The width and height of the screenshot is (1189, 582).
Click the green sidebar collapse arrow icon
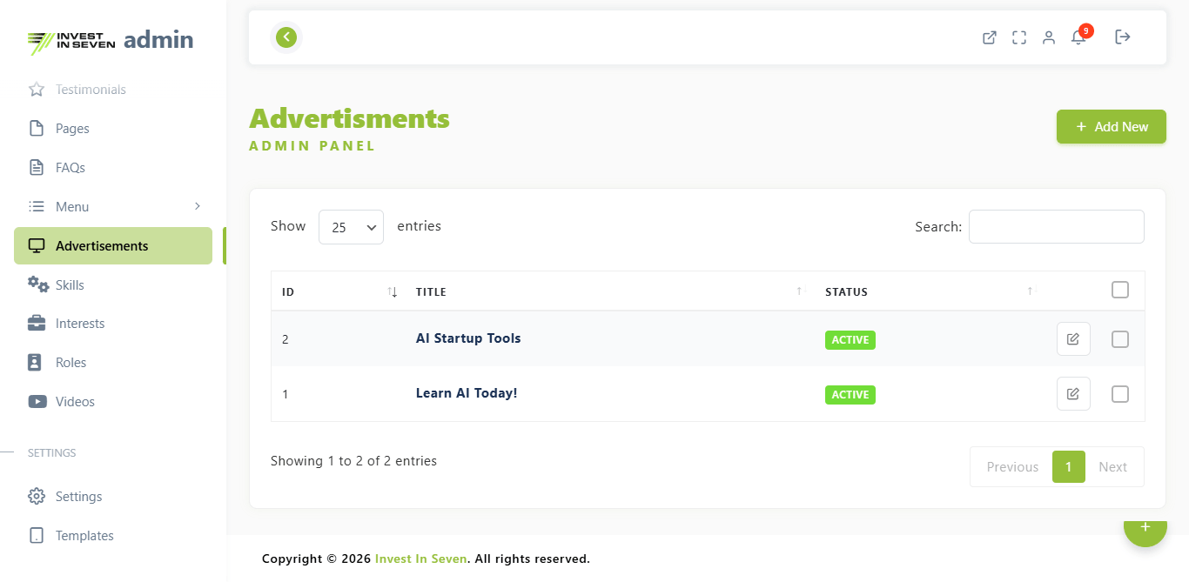click(x=286, y=37)
